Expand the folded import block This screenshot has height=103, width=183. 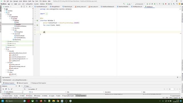(47, 14)
